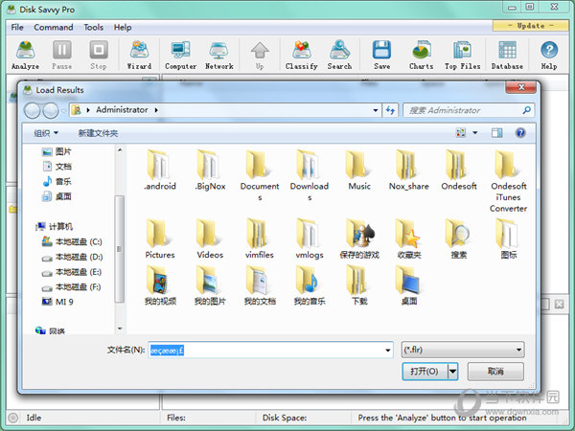Open the Classify tool

click(302, 55)
